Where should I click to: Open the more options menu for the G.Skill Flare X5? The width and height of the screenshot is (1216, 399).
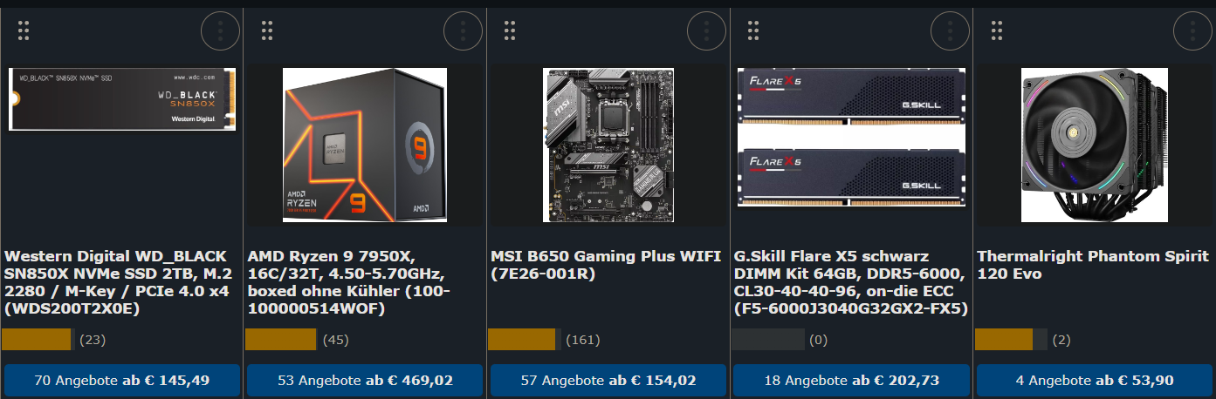(951, 31)
